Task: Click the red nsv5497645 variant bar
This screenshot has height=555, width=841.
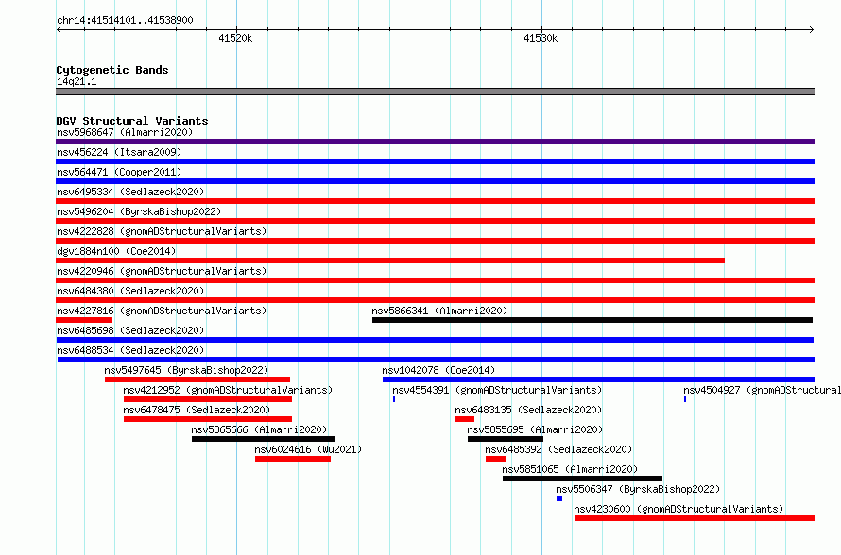Action: tap(197, 379)
